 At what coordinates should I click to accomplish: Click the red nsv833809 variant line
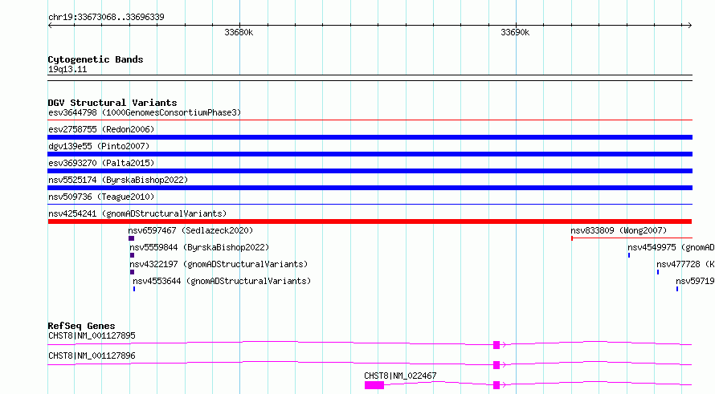tap(632, 238)
